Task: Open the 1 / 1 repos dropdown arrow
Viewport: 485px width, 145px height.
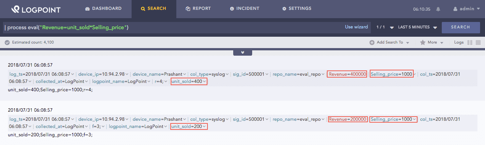Action: click(x=392, y=28)
